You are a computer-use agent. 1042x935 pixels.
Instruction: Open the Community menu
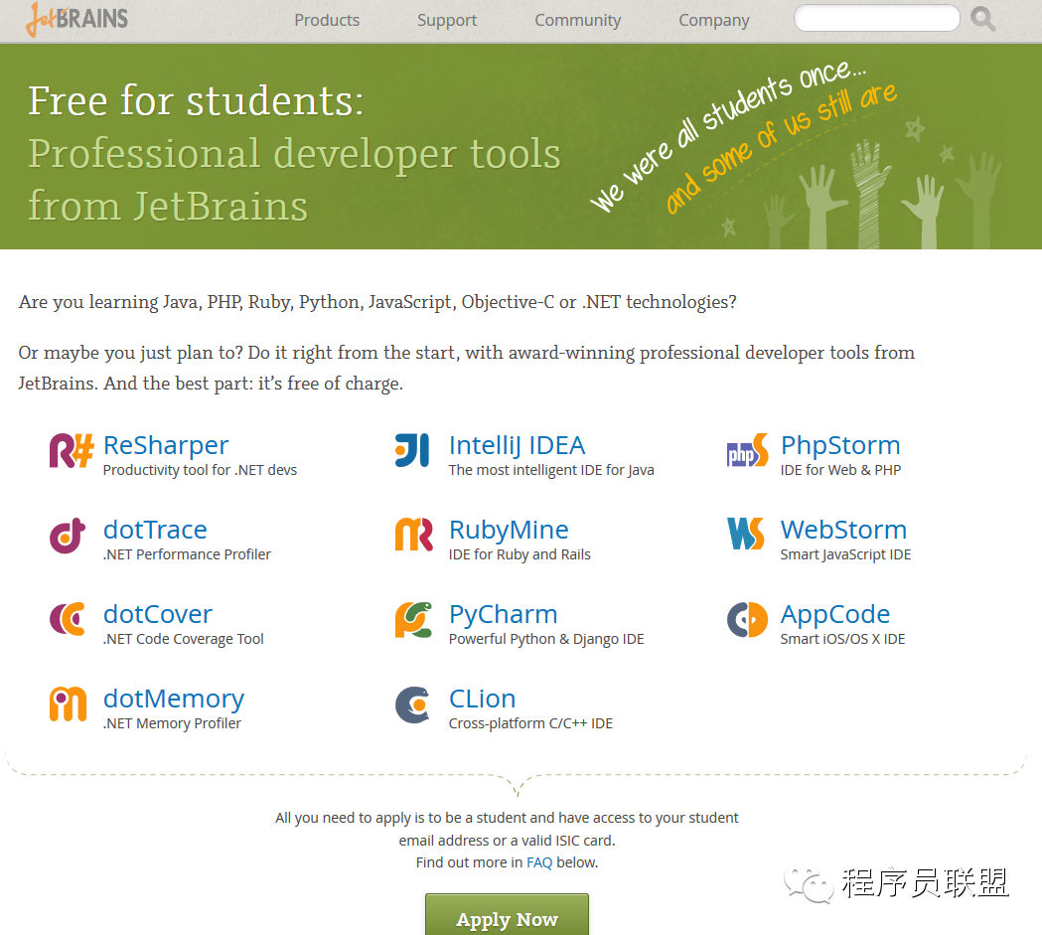coord(578,20)
